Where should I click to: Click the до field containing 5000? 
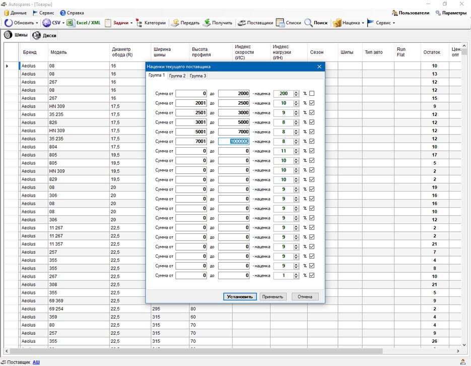click(234, 123)
